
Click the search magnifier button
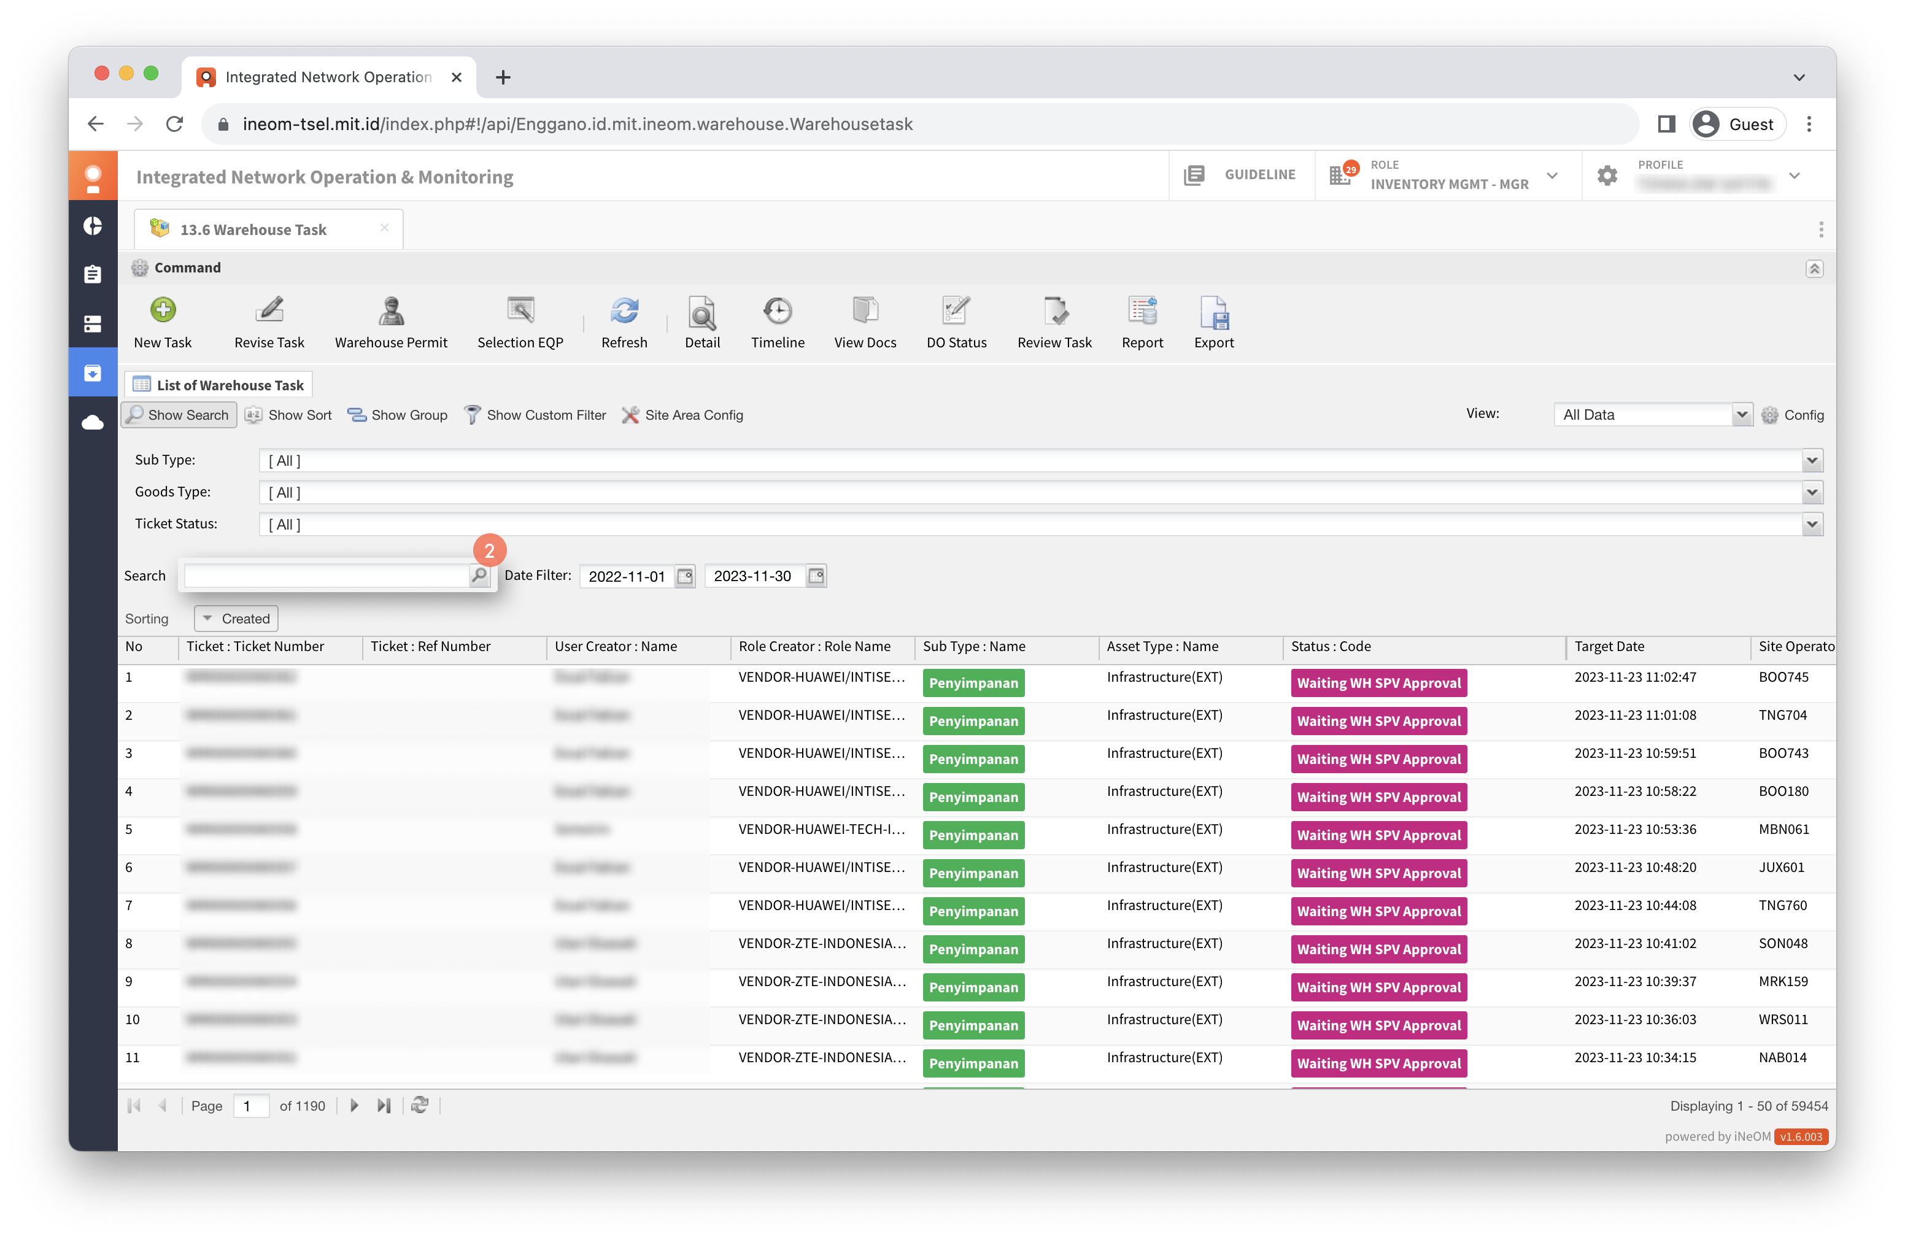pyautogui.click(x=479, y=576)
